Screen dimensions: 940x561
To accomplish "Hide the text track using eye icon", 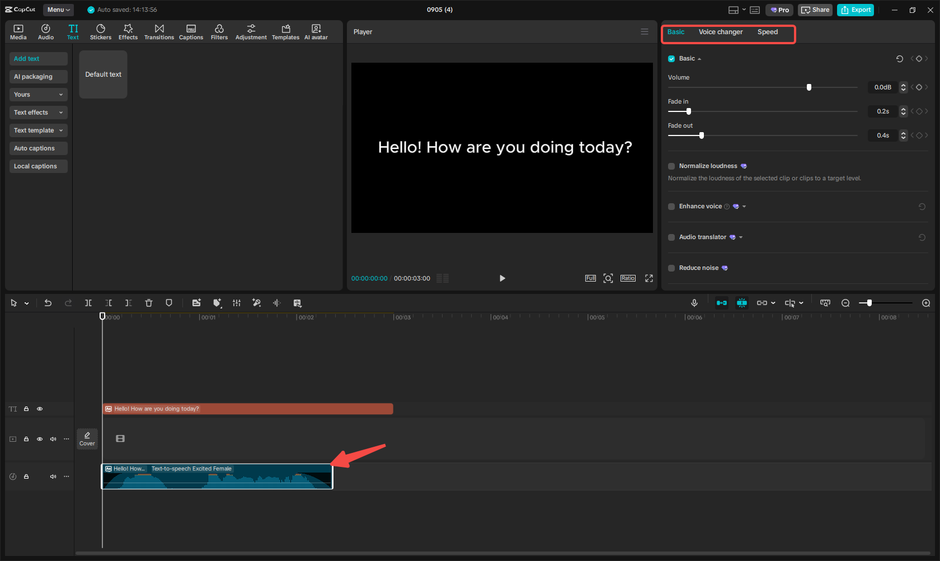I will tap(40, 409).
